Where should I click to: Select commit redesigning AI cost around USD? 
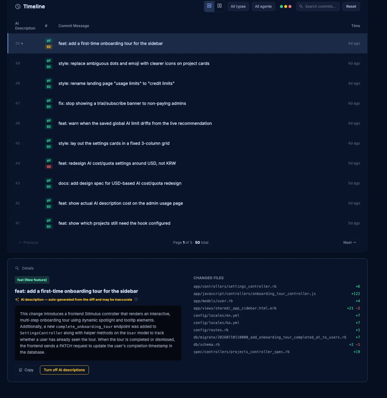[187, 163]
